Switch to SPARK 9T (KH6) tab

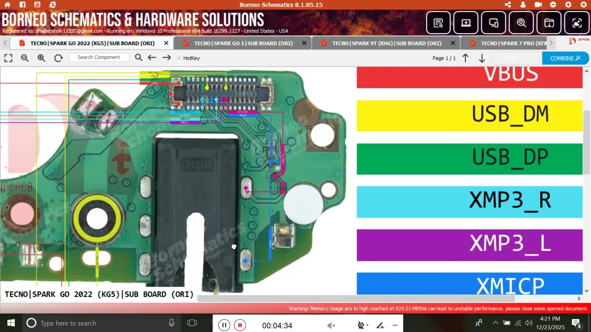[386, 43]
